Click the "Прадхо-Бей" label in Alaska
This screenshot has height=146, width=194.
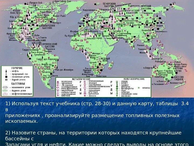click(x=36, y=3)
